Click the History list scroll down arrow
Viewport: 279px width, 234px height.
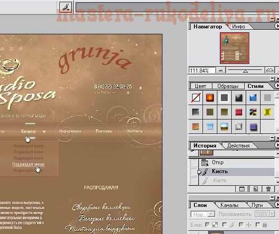tap(277, 182)
